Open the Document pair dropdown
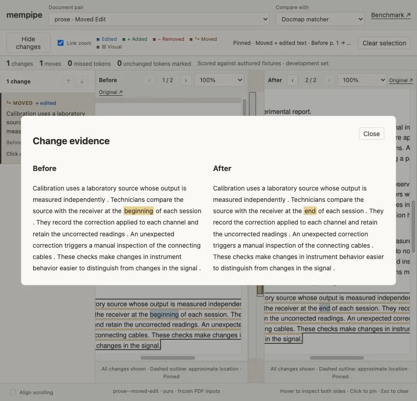The width and height of the screenshot is (417, 401). point(159,19)
